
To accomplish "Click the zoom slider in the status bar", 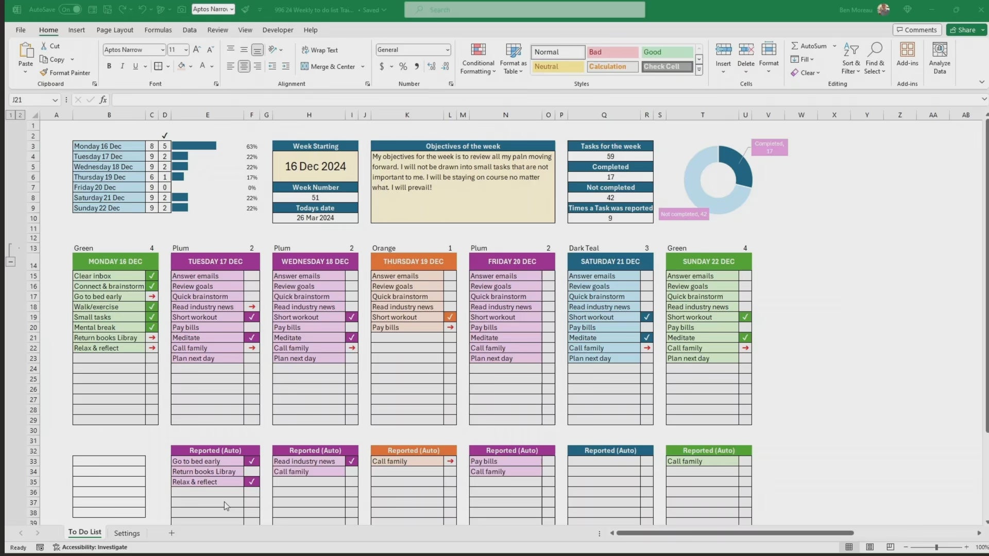I will (936, 547).
